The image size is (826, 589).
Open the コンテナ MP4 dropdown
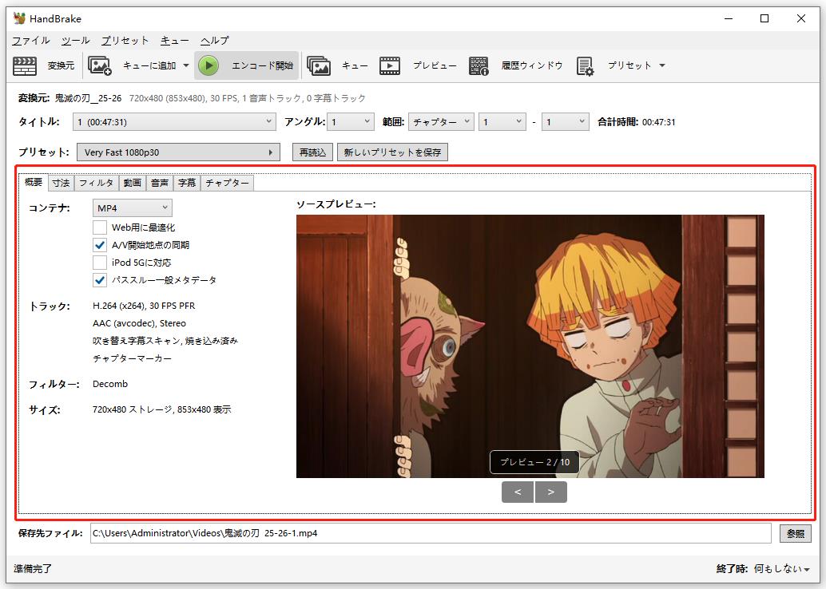tap(133, 208)
